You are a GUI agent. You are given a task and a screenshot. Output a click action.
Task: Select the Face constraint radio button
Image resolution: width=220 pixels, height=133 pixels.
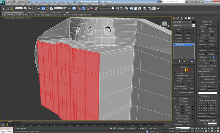200,31
